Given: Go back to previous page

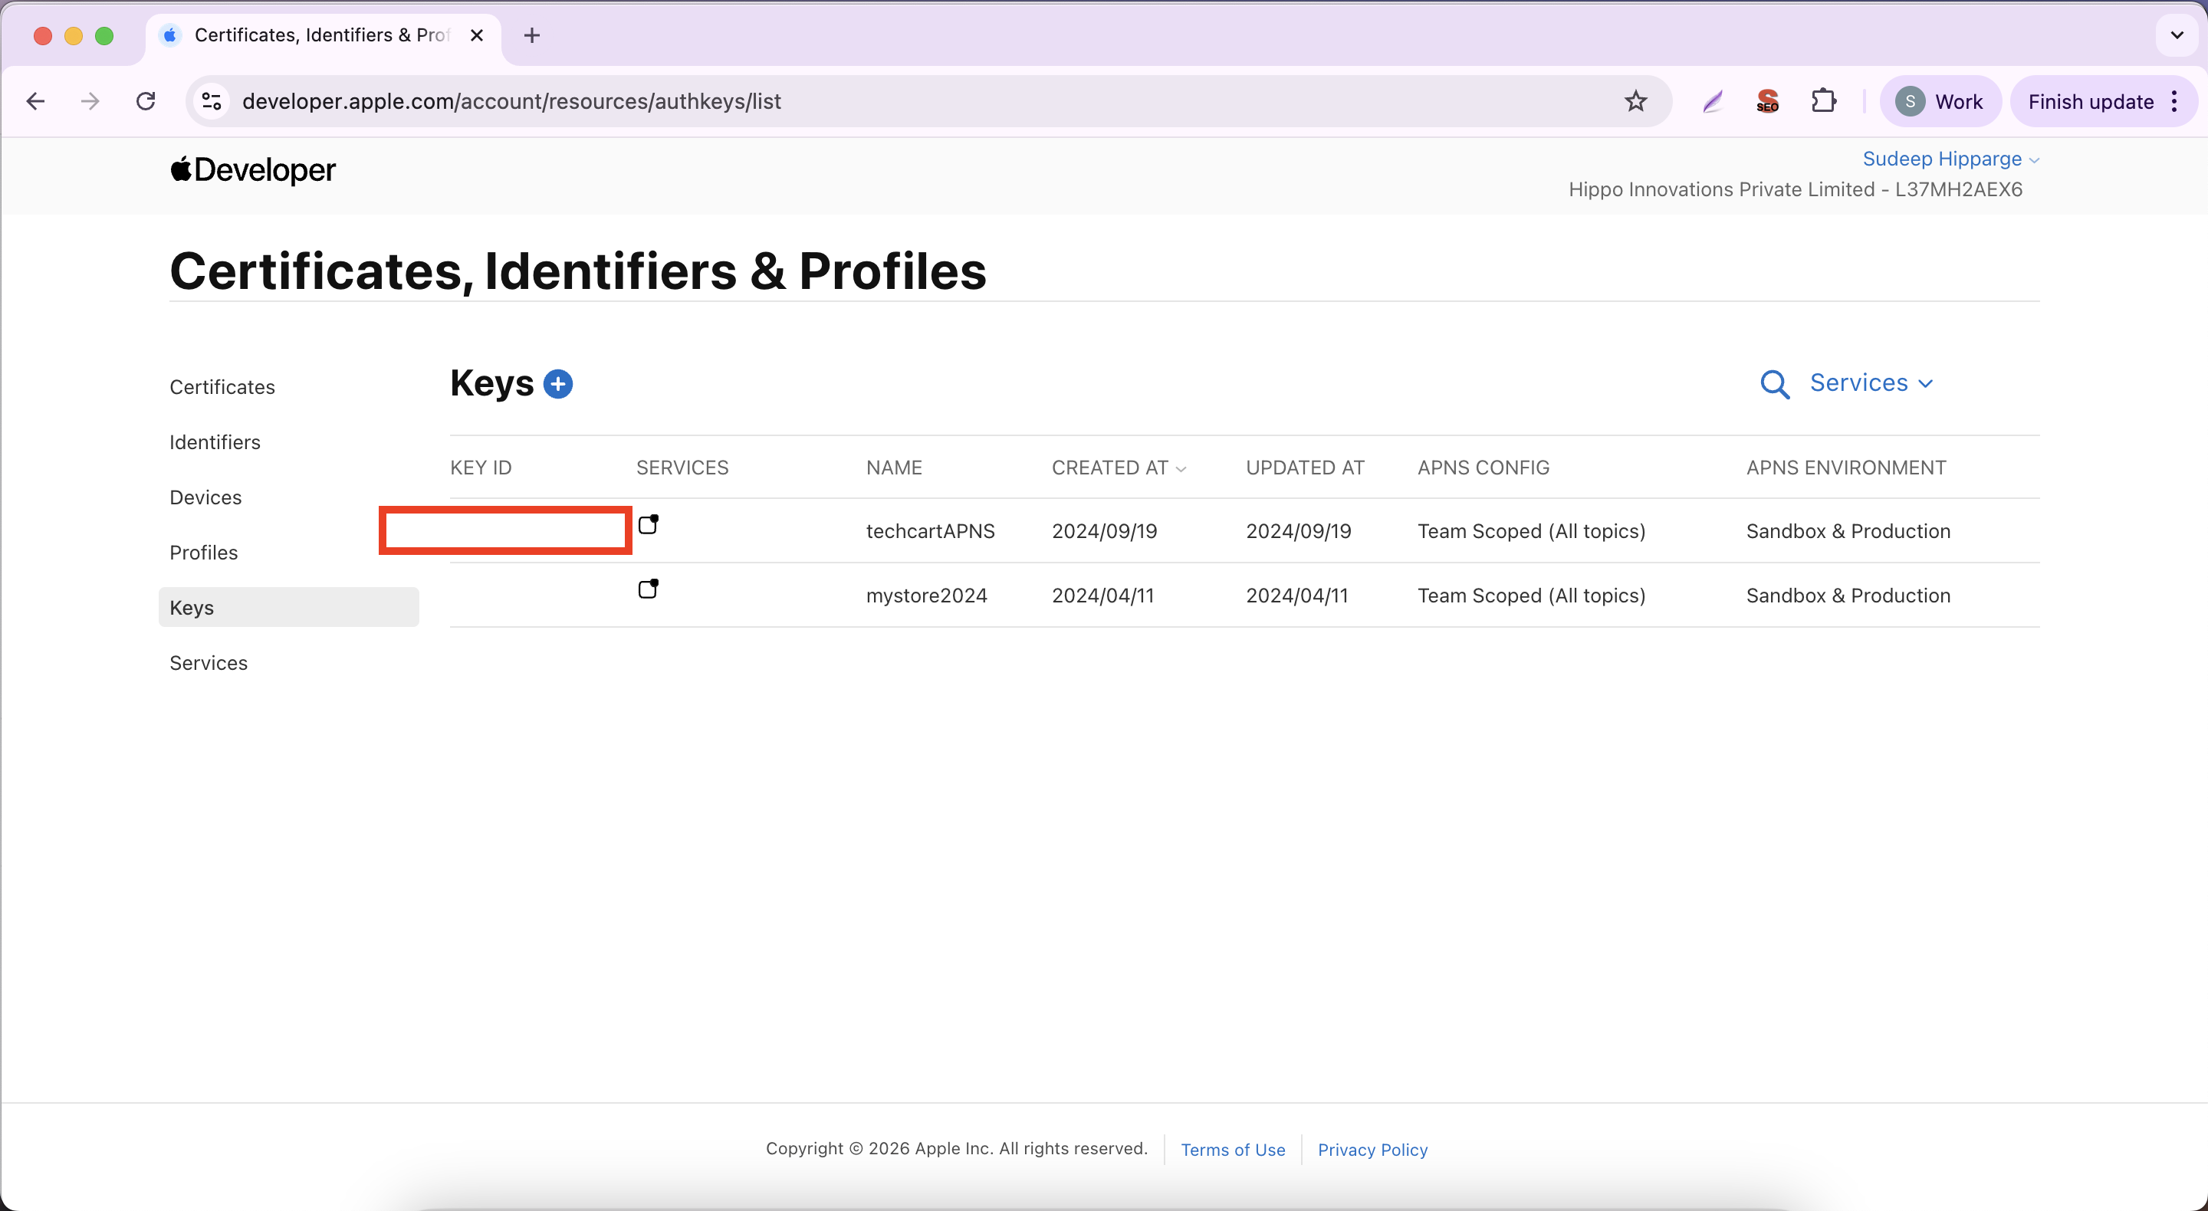Looking at the screenshot, I should point(35,102).
